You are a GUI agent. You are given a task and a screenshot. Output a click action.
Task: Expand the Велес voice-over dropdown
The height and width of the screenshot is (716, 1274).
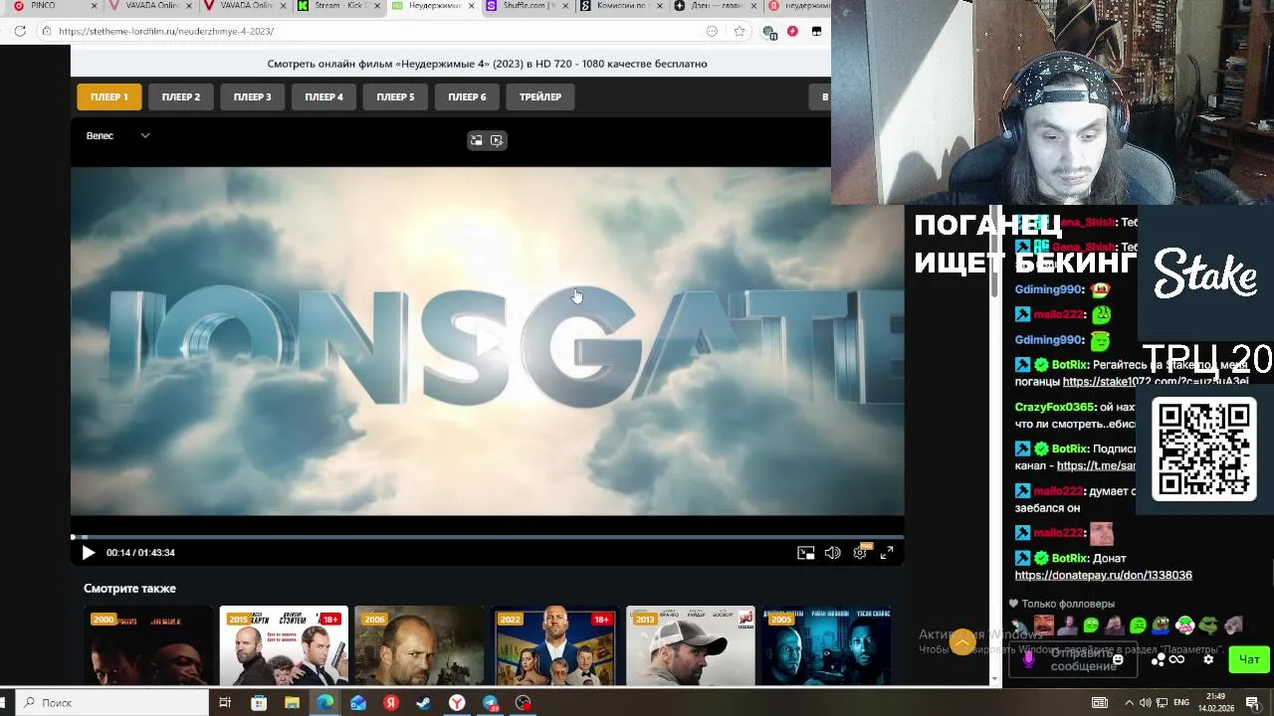(117, 135)
